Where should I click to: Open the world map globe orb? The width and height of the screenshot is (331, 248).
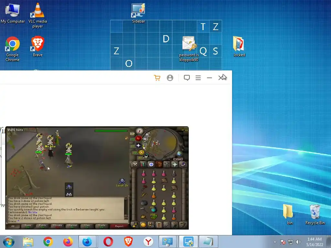click(x=179, y=153)
